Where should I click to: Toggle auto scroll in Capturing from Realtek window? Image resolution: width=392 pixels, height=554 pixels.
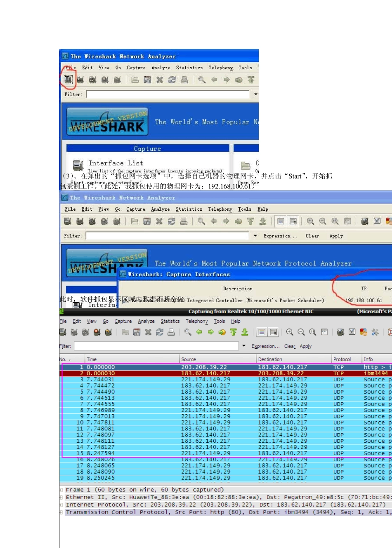coord(273,332)
